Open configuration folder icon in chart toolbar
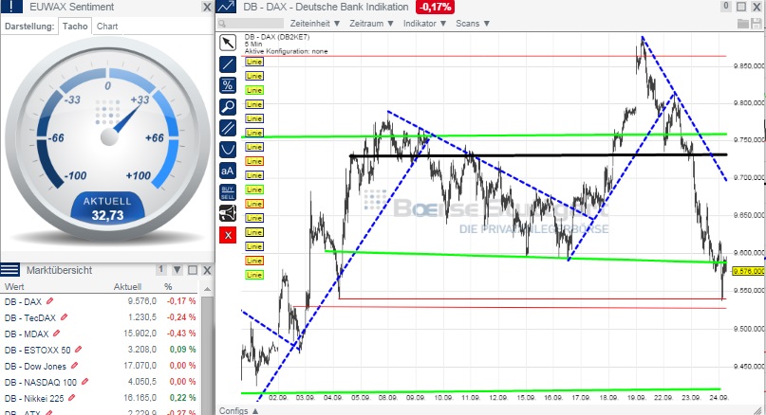This screenshot has height=415, width=766. coord(743,24)
